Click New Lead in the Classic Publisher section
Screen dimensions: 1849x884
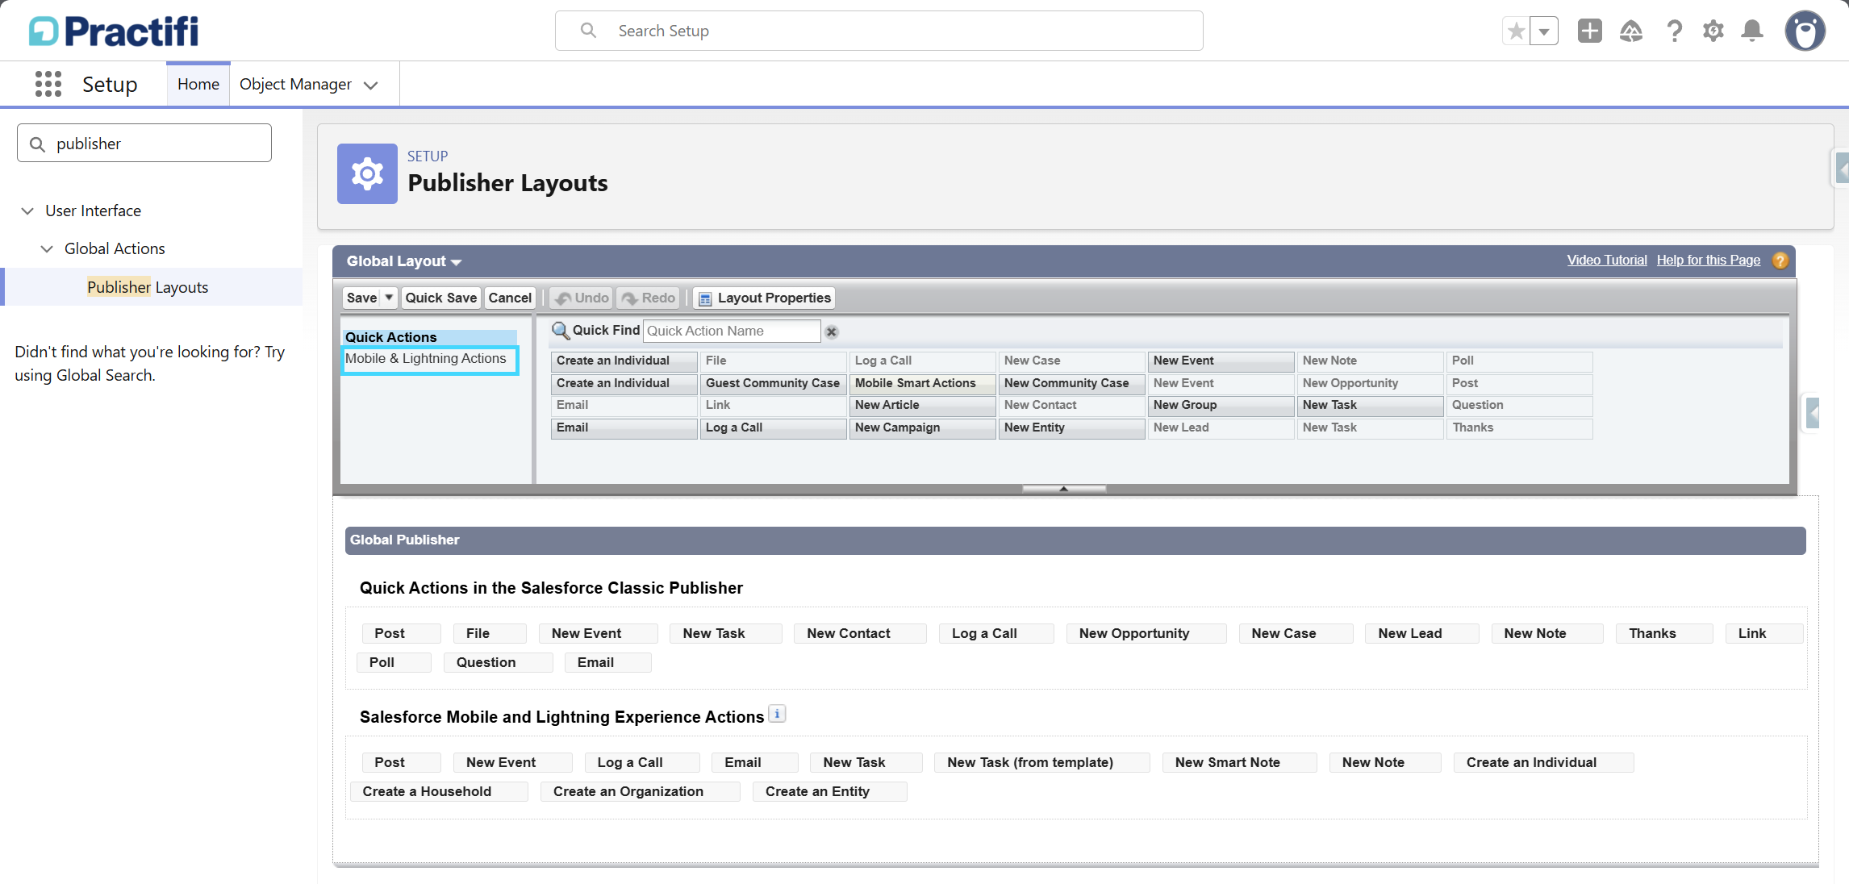pyautogui.click(x=1421, y=633)
